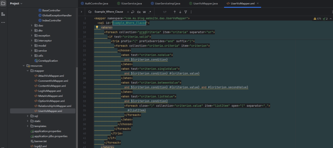Insert new line in search field icon
This screenshot has height=148, width=333.
pyautogui.click(x=132, y=12)
